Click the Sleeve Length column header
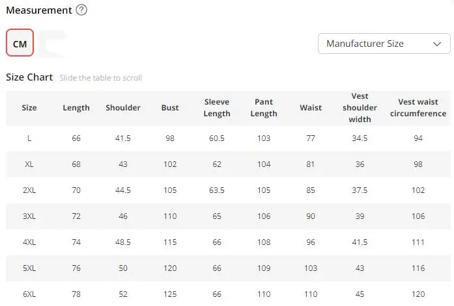Viewport: 454px width, 306px height. [217, 108]
